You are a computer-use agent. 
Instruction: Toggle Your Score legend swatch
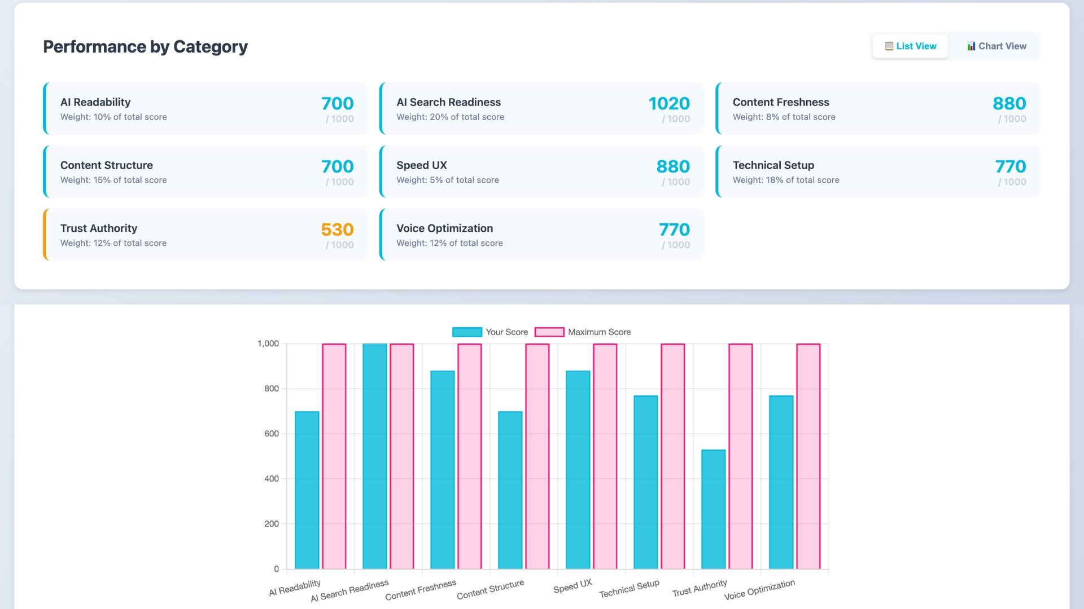(x=467, y=332)
